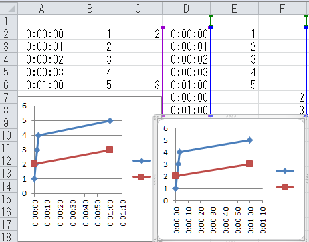Select row 2 header
Image resolution: width=309 pixels, height=242 pixels.
(x=9, y=33)
